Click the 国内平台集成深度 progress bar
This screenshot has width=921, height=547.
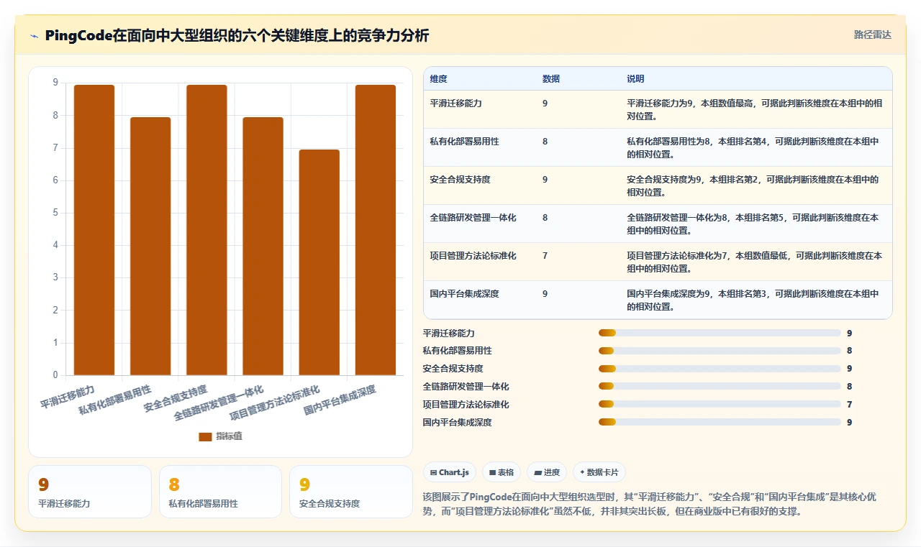720,423
